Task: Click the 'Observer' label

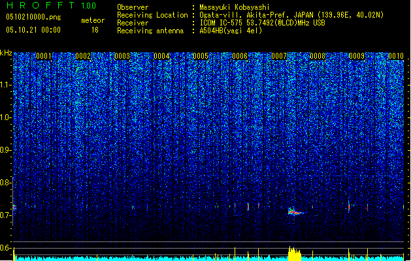Action: 133,7
